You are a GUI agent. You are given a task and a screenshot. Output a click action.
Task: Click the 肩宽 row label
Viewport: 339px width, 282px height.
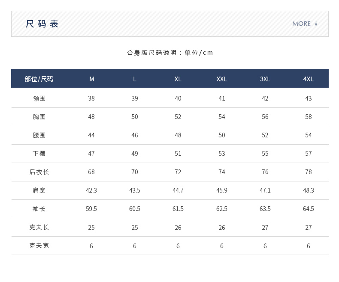point(39,190)
